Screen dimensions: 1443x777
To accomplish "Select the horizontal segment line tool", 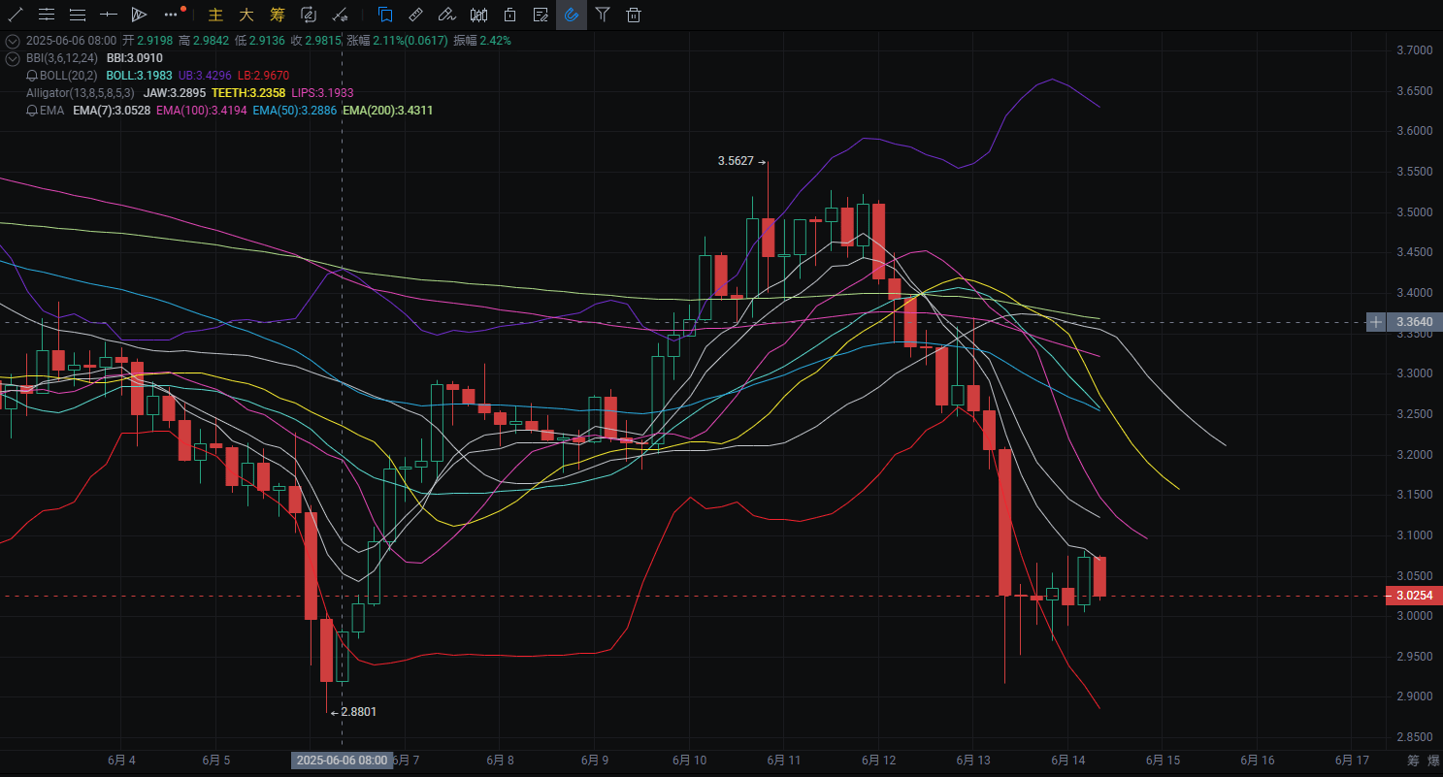I will pos(109,15).
